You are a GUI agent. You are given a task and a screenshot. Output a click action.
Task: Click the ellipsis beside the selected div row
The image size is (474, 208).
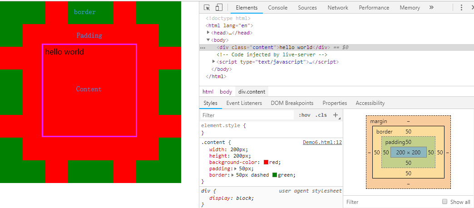[203, 48]
